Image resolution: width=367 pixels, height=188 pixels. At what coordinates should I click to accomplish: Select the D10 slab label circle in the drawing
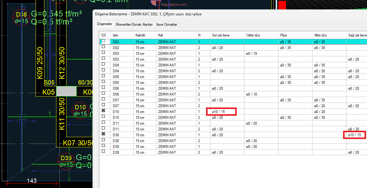tap(80, 110)
